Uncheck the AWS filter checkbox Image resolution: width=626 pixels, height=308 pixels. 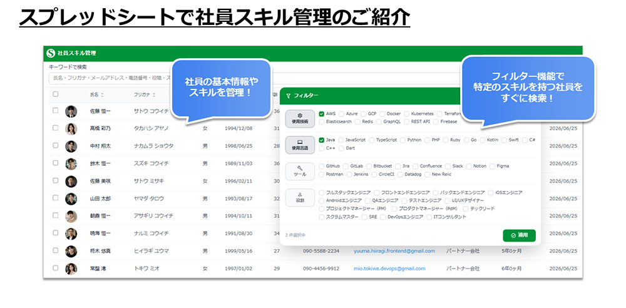(321, 114)
